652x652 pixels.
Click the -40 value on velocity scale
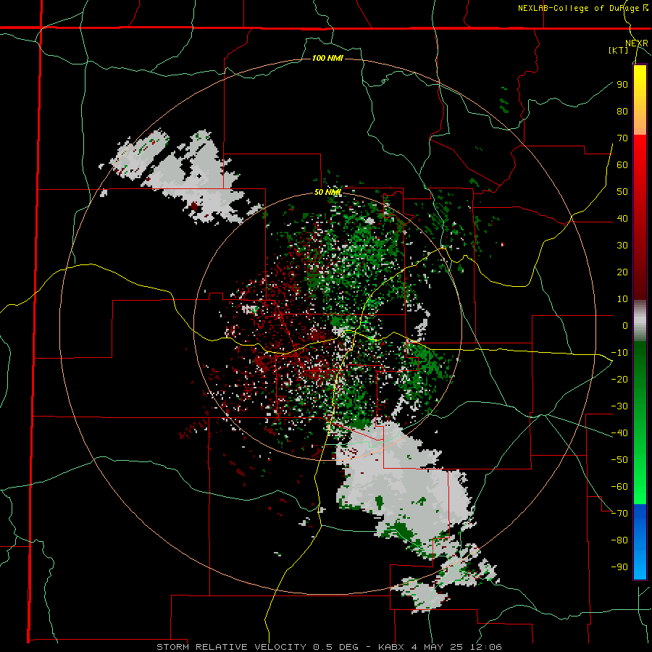pos(619,433)
